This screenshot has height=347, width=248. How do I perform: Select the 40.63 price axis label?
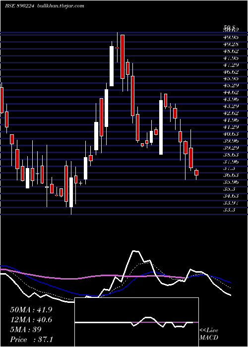coord(231,134)
